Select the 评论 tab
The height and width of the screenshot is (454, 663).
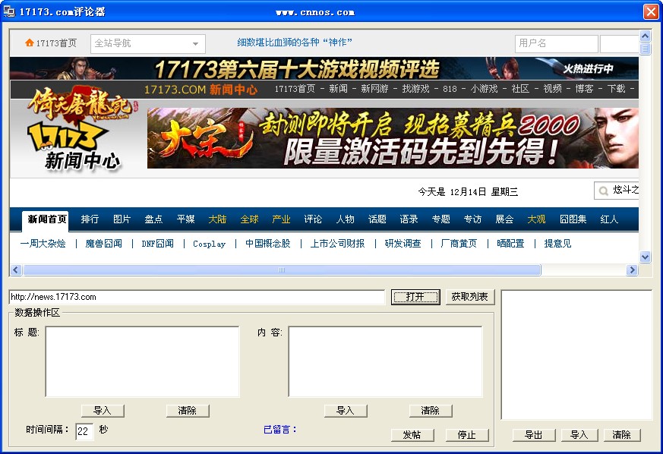[313, 219]
